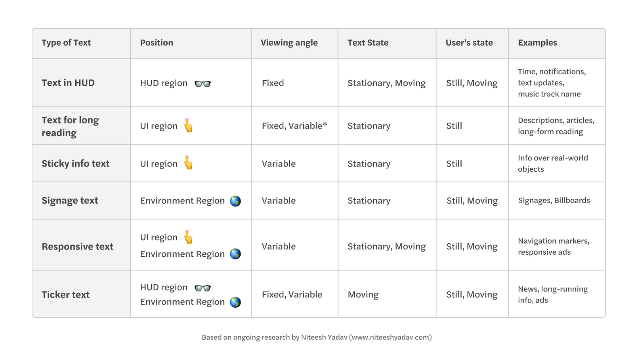
Task: Click the Niteesh Yadav research credit text
Action: pyautogui.click(x=317, y=337)
